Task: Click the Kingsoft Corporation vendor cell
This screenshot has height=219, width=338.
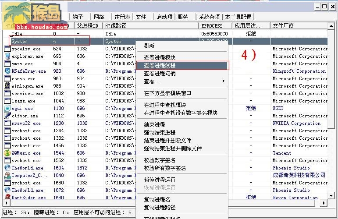Action: click(299, 71)
